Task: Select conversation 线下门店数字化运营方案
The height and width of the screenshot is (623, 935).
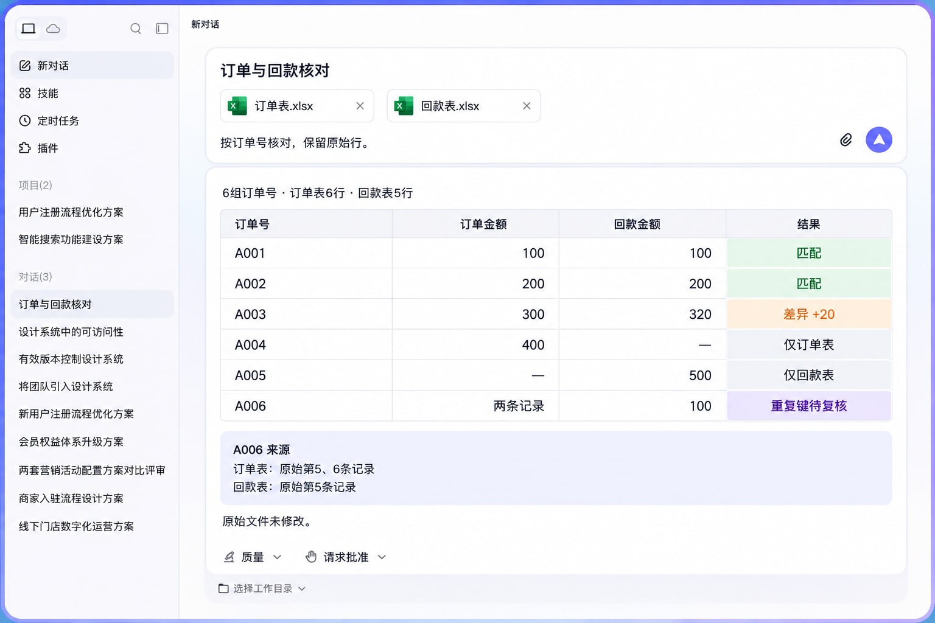Action: [76, 527]
